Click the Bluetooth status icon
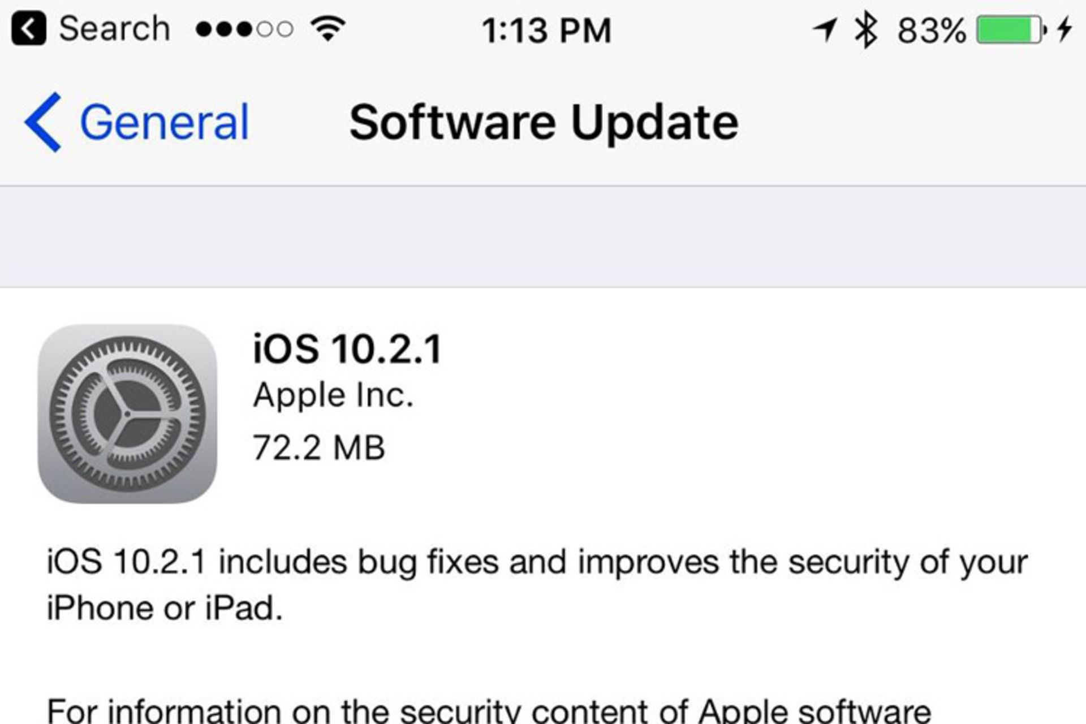The image size is (1086, 724). pyautogui.click(x=865, y=29)
